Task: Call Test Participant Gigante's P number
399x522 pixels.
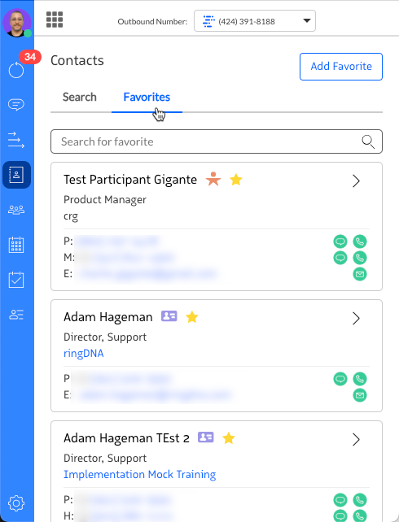Action: (360, 241)
